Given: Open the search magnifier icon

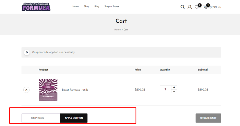Looking at the screenshot, I should pyautogui.click(x=182, y=7).
